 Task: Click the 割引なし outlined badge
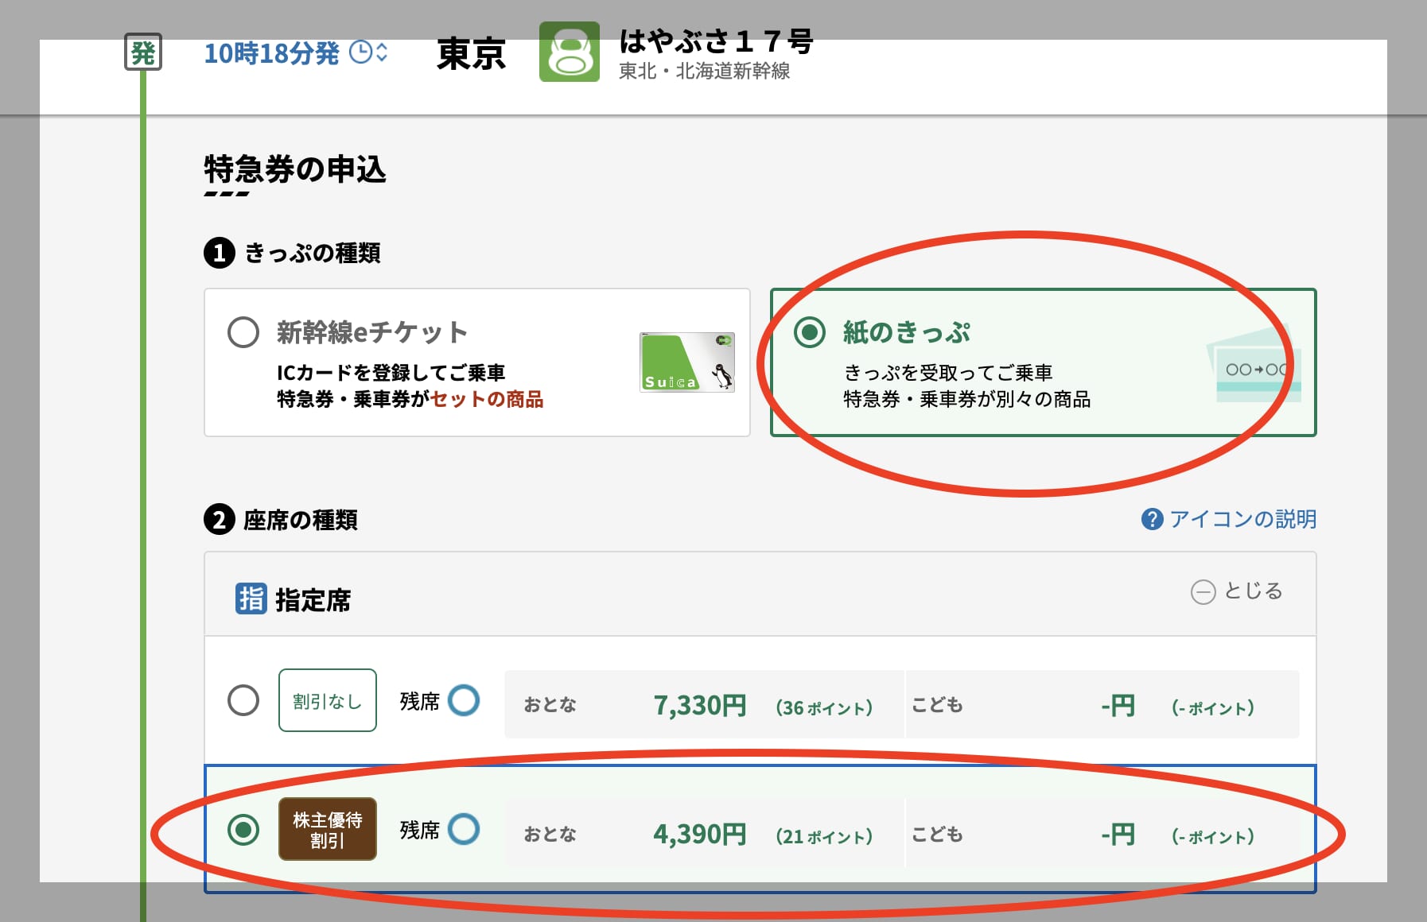click(327, 701)
